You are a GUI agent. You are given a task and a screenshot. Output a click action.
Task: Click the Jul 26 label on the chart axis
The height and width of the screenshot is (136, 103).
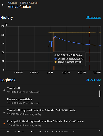point(50,73)
